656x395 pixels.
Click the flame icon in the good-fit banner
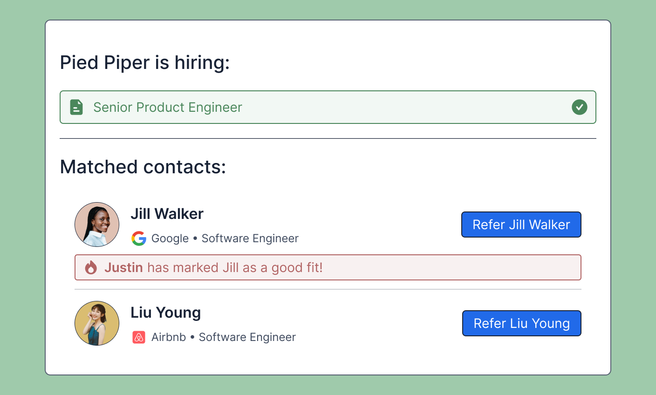[x=91, y=267]
